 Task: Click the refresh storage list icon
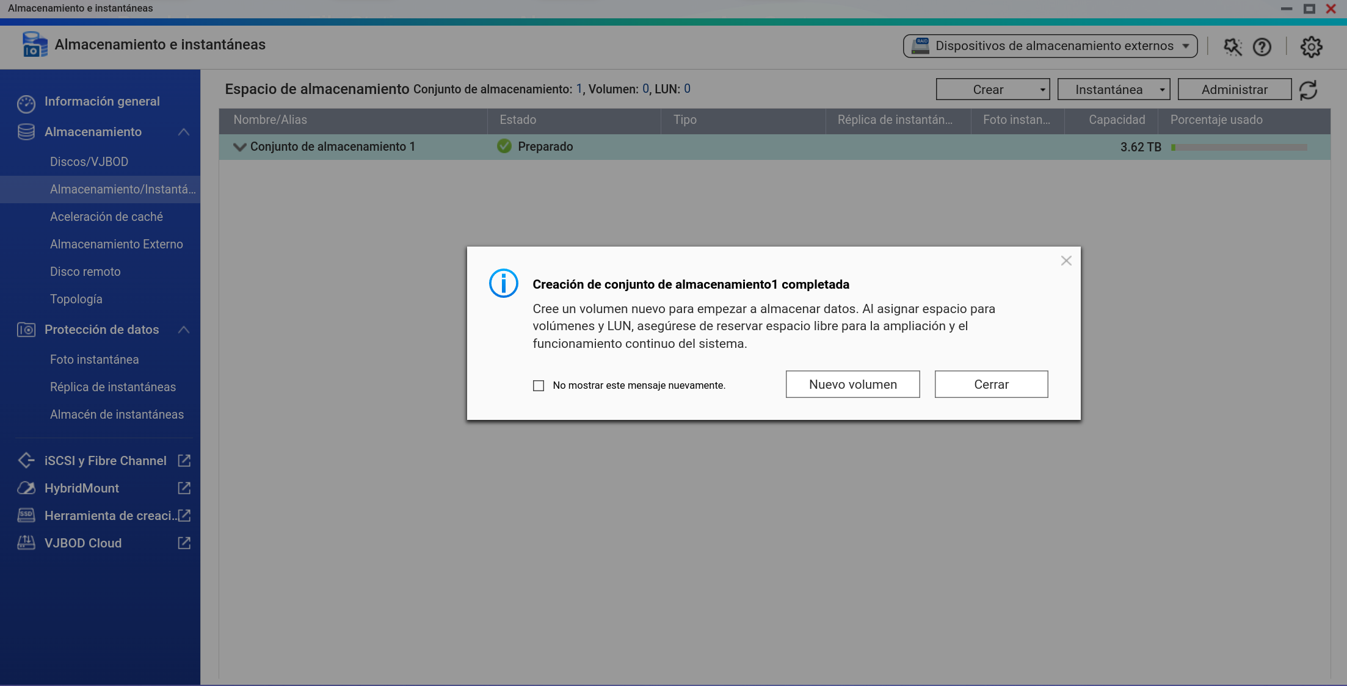coord(1308,90)
